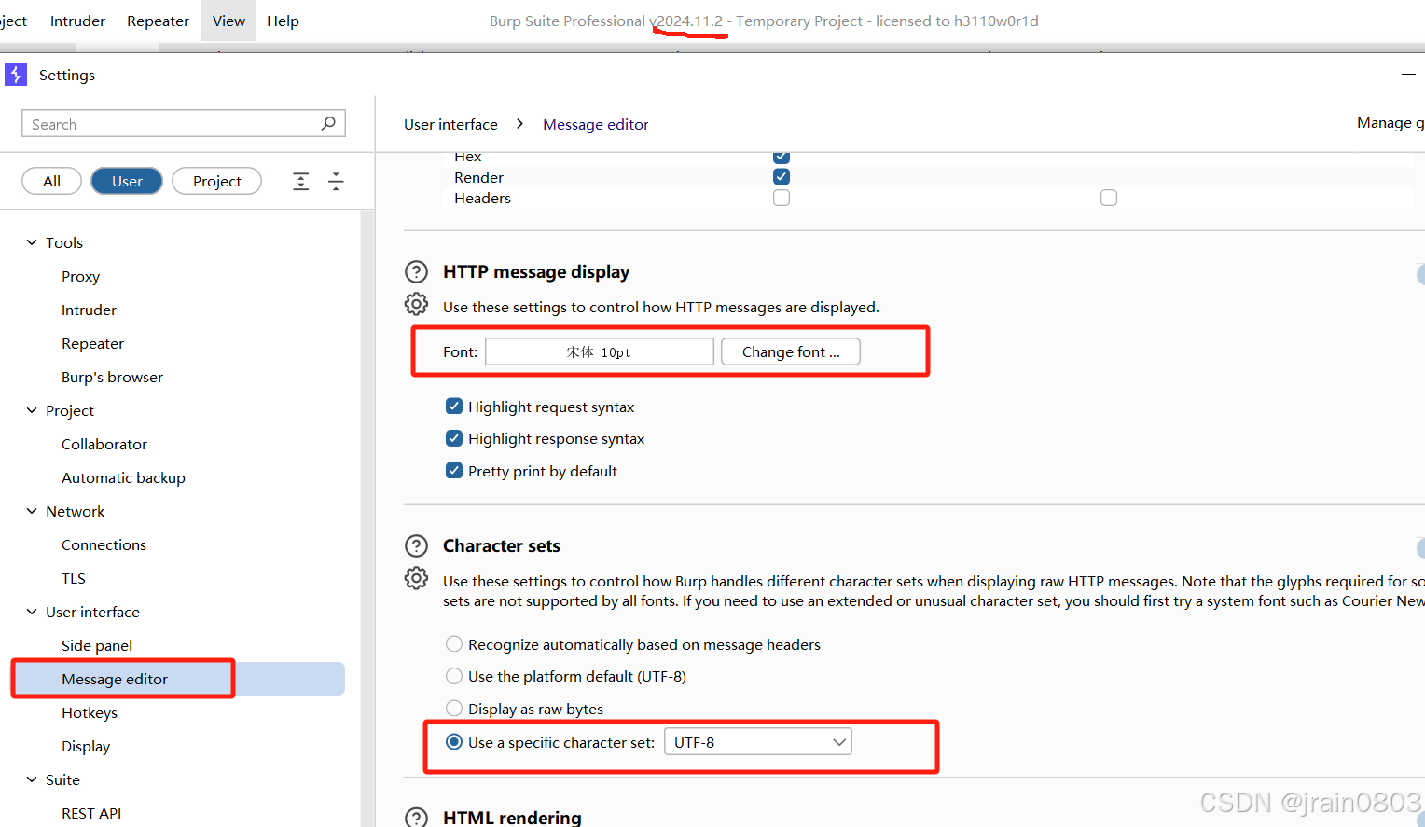This screenshot has width=1425, height=827.
Task: Open help for HTTP message display
Action: pyautogui.click(x=416, y=272)
